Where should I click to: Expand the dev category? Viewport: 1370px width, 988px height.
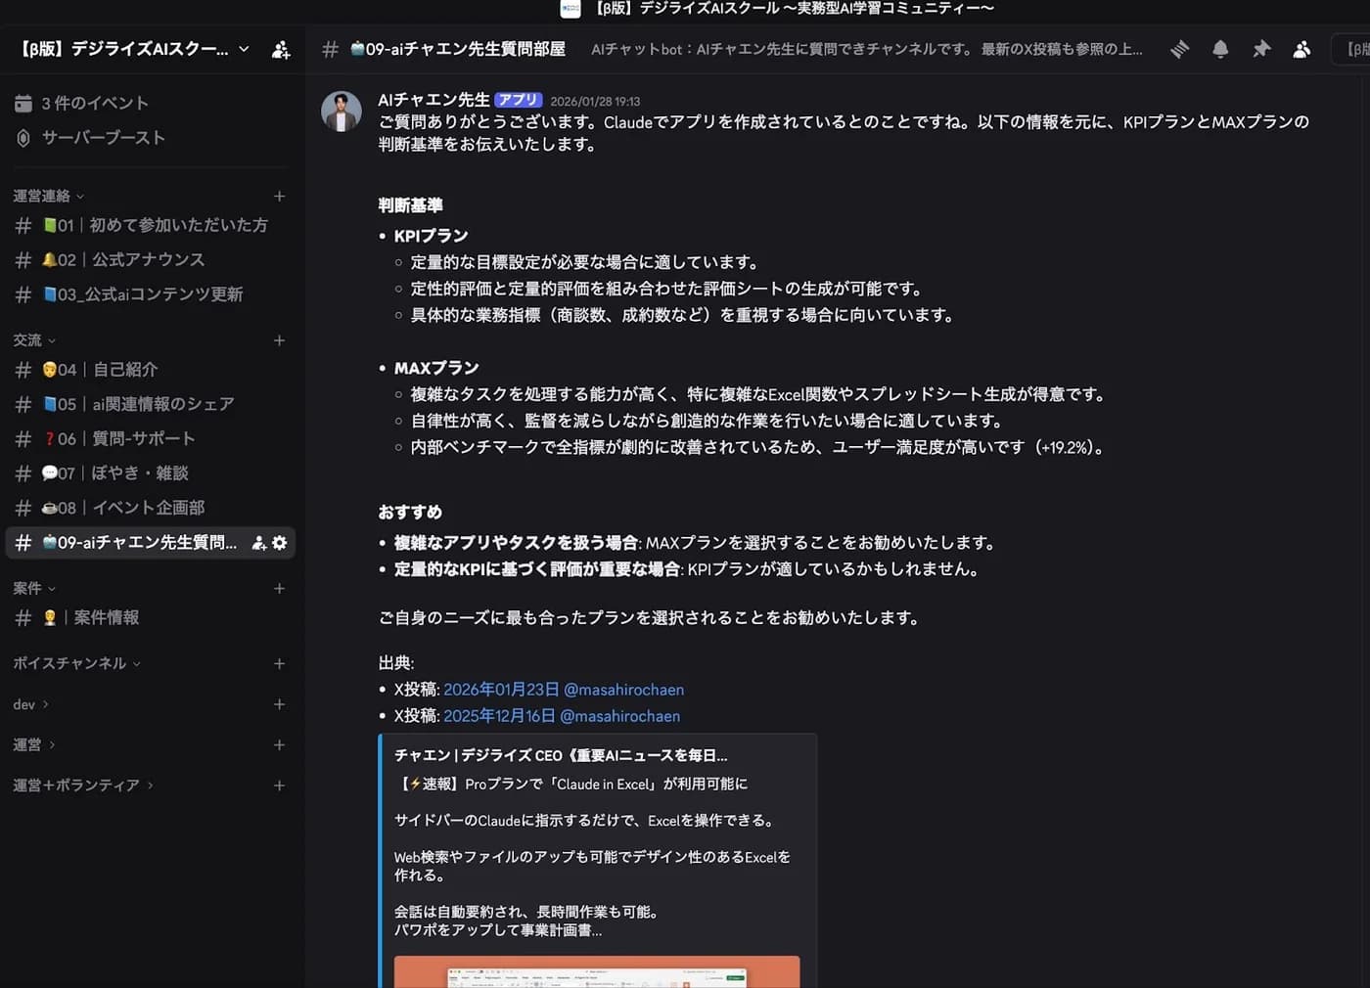click(x=30, y=704)
